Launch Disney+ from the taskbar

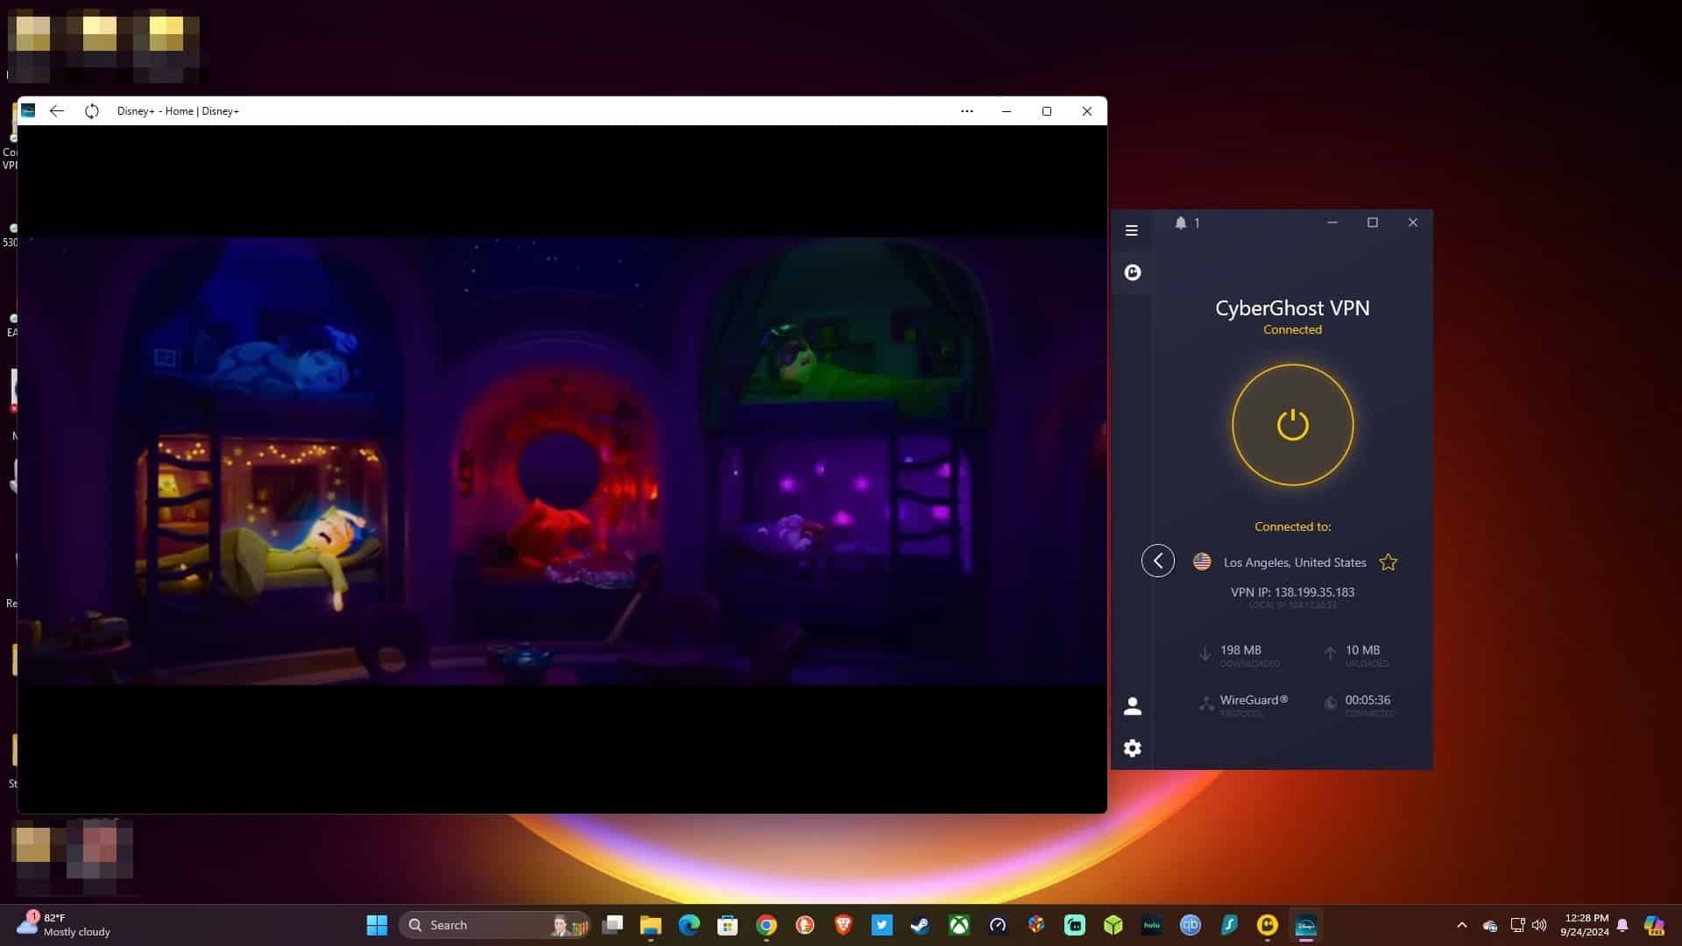coord(1306,925)
